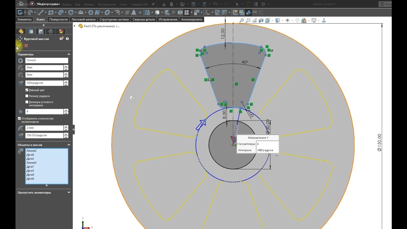The image size is (407, 229).
Task: Select the Slot sketch tool
Action: 61,12
